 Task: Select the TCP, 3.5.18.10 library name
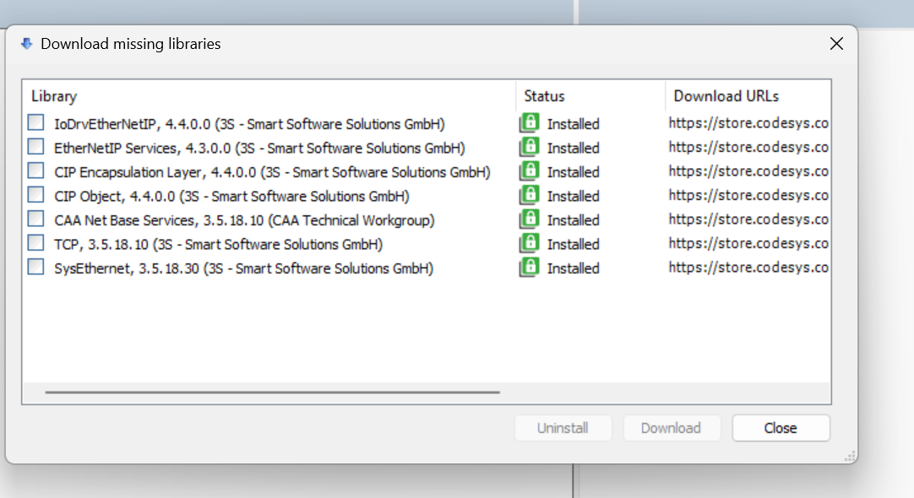218,245
